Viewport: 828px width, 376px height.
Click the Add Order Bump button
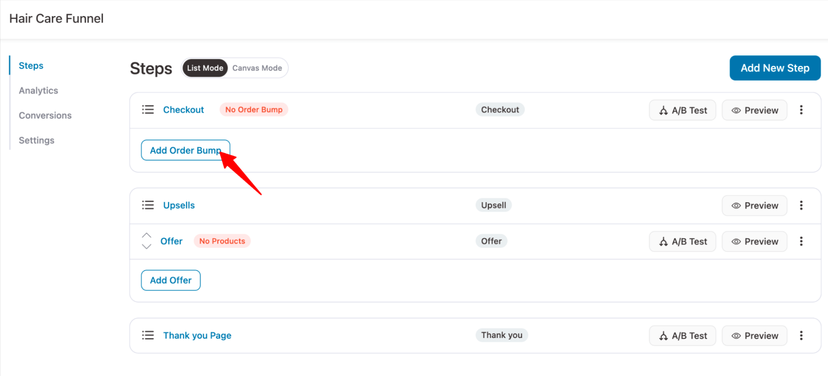(185, 150)
